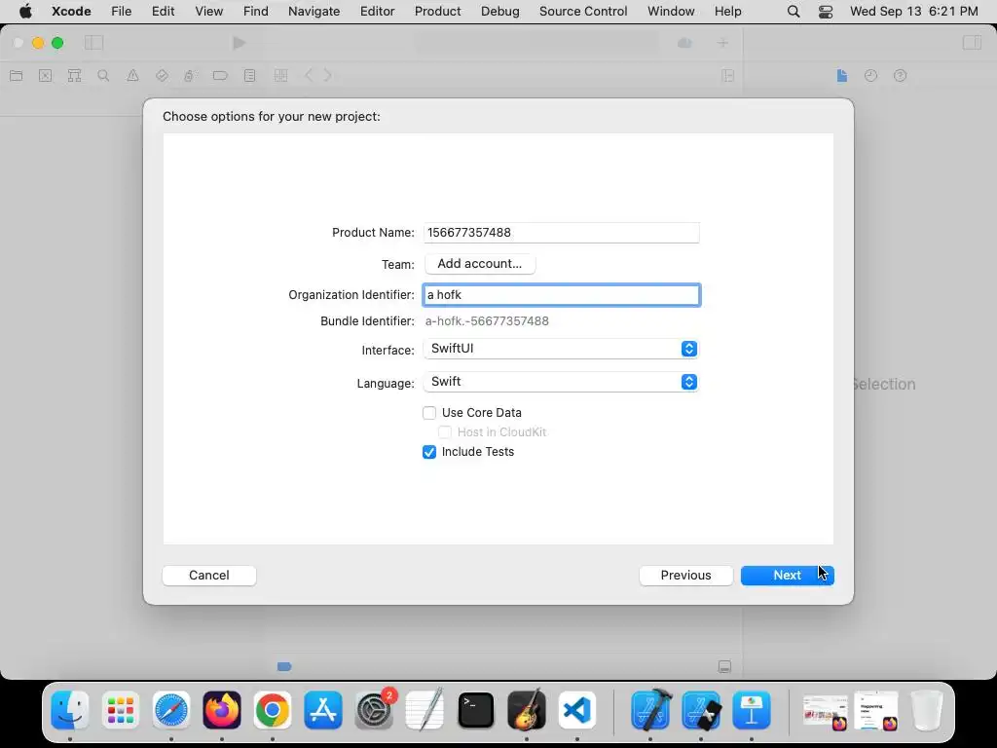
Task: Open the Source Control menu
Action: [583, 11]
